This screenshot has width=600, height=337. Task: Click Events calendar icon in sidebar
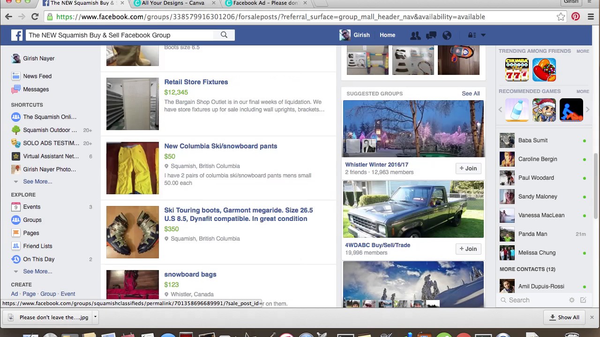16,207
